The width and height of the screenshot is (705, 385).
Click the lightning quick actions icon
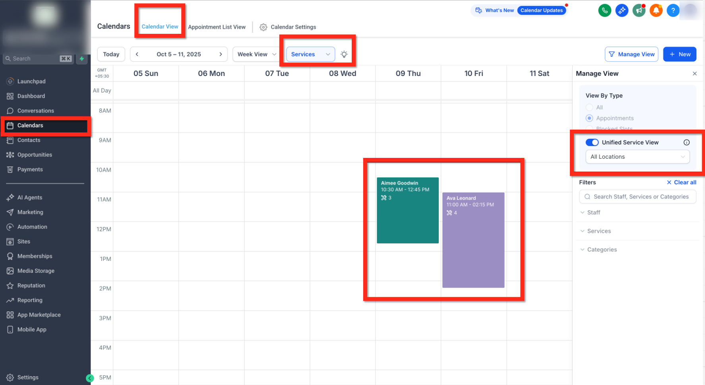pos(81,58)
